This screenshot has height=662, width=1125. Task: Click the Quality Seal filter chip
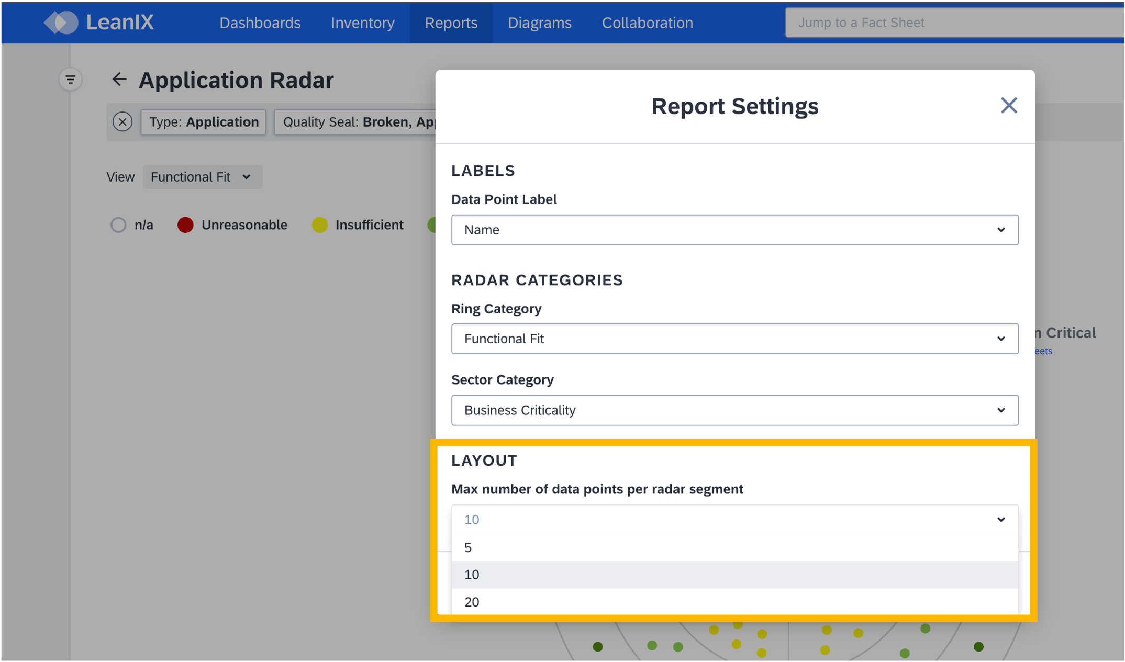point(355,122)
